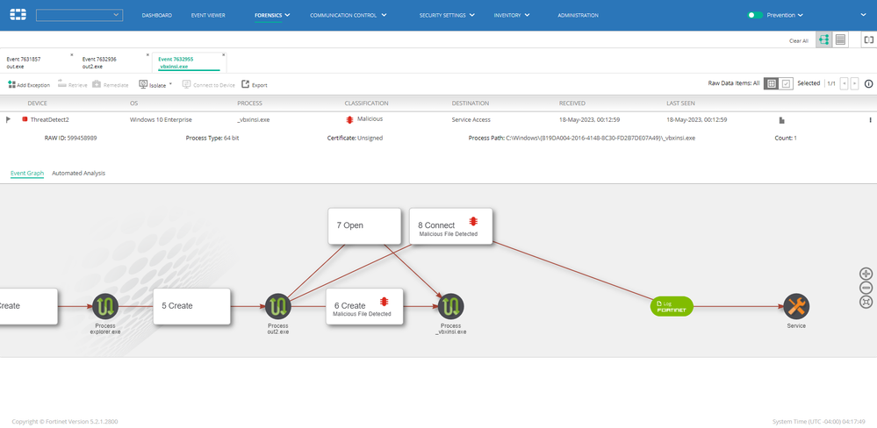This screenshot has height=428, width=877.
Task: Click the information icon in toolbar
Action: coord(868,84)
